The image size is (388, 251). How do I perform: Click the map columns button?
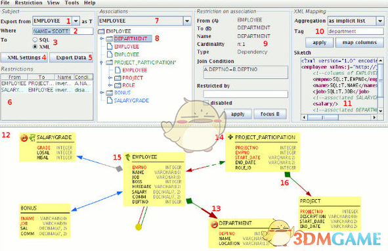pos(360,43)
